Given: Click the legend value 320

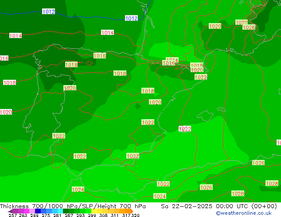Looking at the screenshot, I should 135,215.
